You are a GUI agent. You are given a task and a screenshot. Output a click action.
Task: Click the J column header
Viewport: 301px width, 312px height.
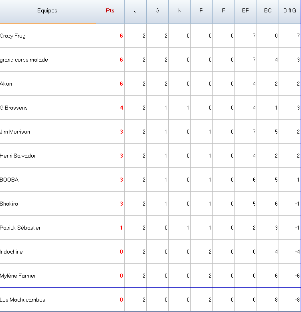[x=135, y=11]
